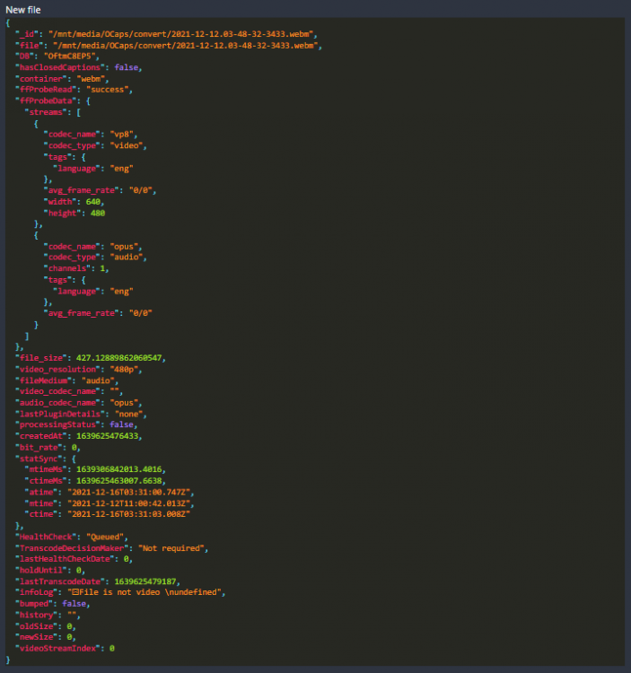631x673 pixels.
Task: Click the "videoStreamIndex" key
Action: (x=58, y=648)
